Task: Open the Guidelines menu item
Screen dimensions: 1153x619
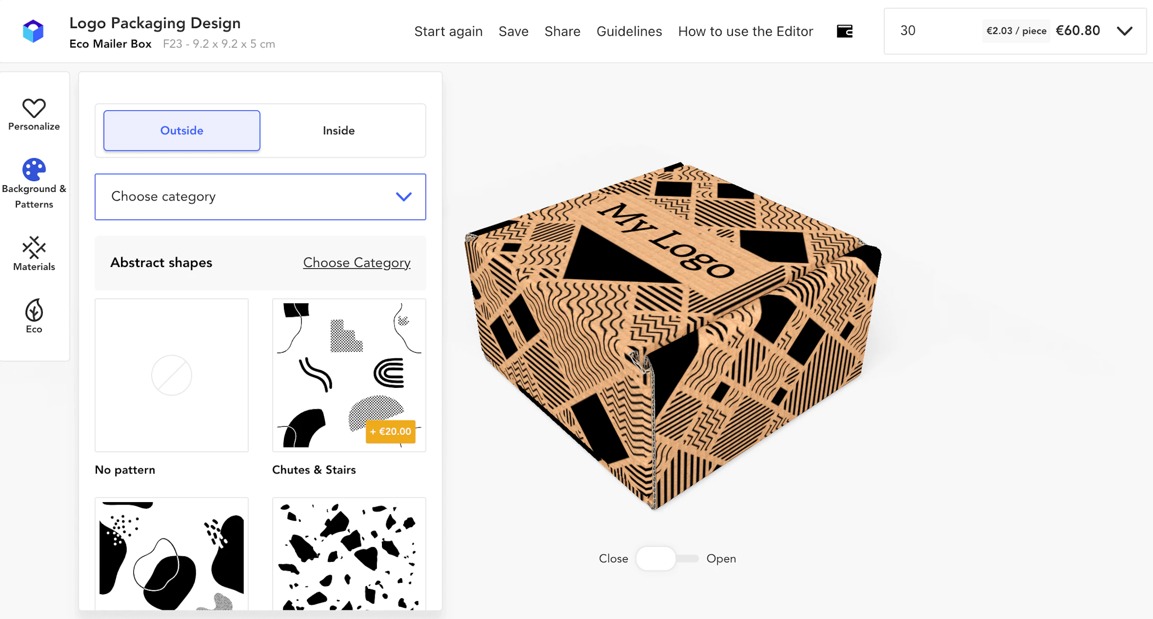Action: [629, 31]
